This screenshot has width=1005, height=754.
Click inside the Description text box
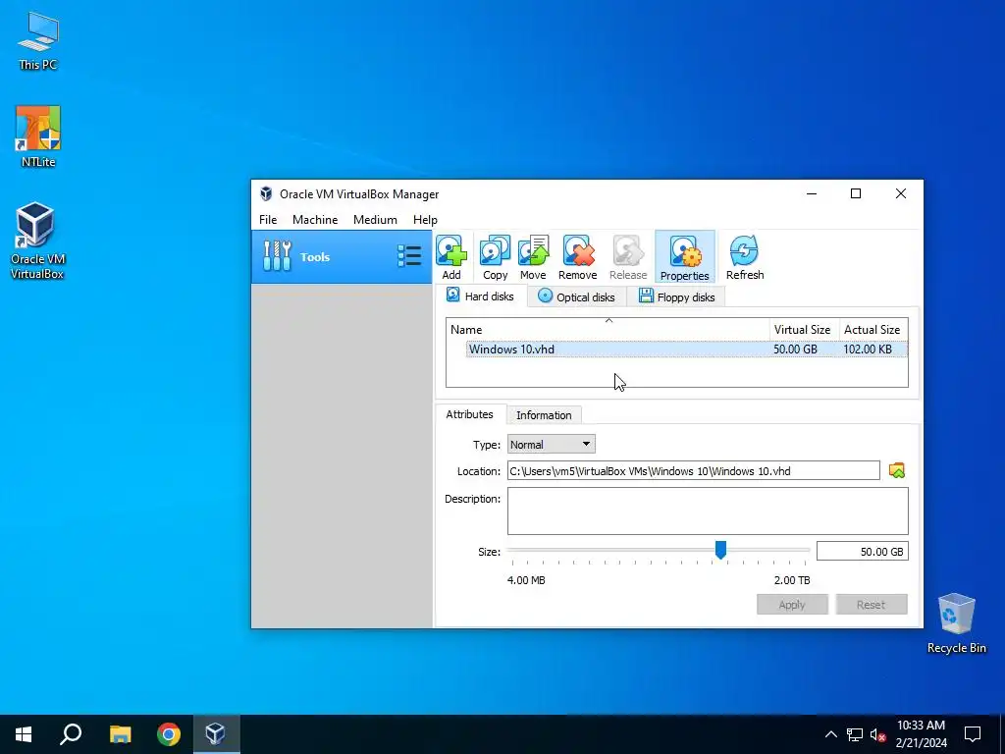708,511
